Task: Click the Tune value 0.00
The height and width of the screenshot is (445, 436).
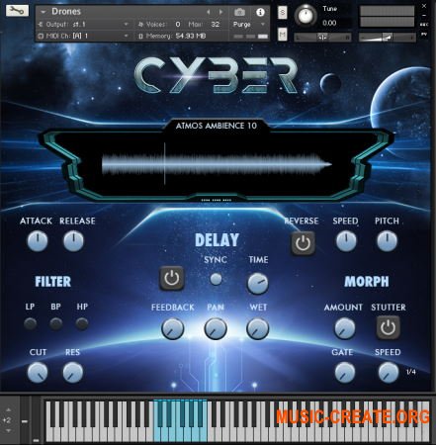Action: [329, 23]
